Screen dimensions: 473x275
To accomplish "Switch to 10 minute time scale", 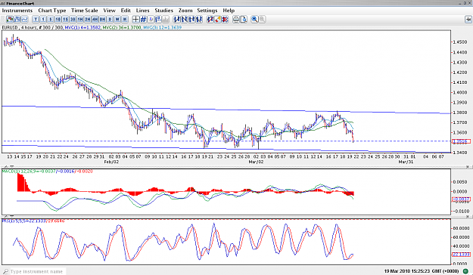I will [x=58, y=20].
